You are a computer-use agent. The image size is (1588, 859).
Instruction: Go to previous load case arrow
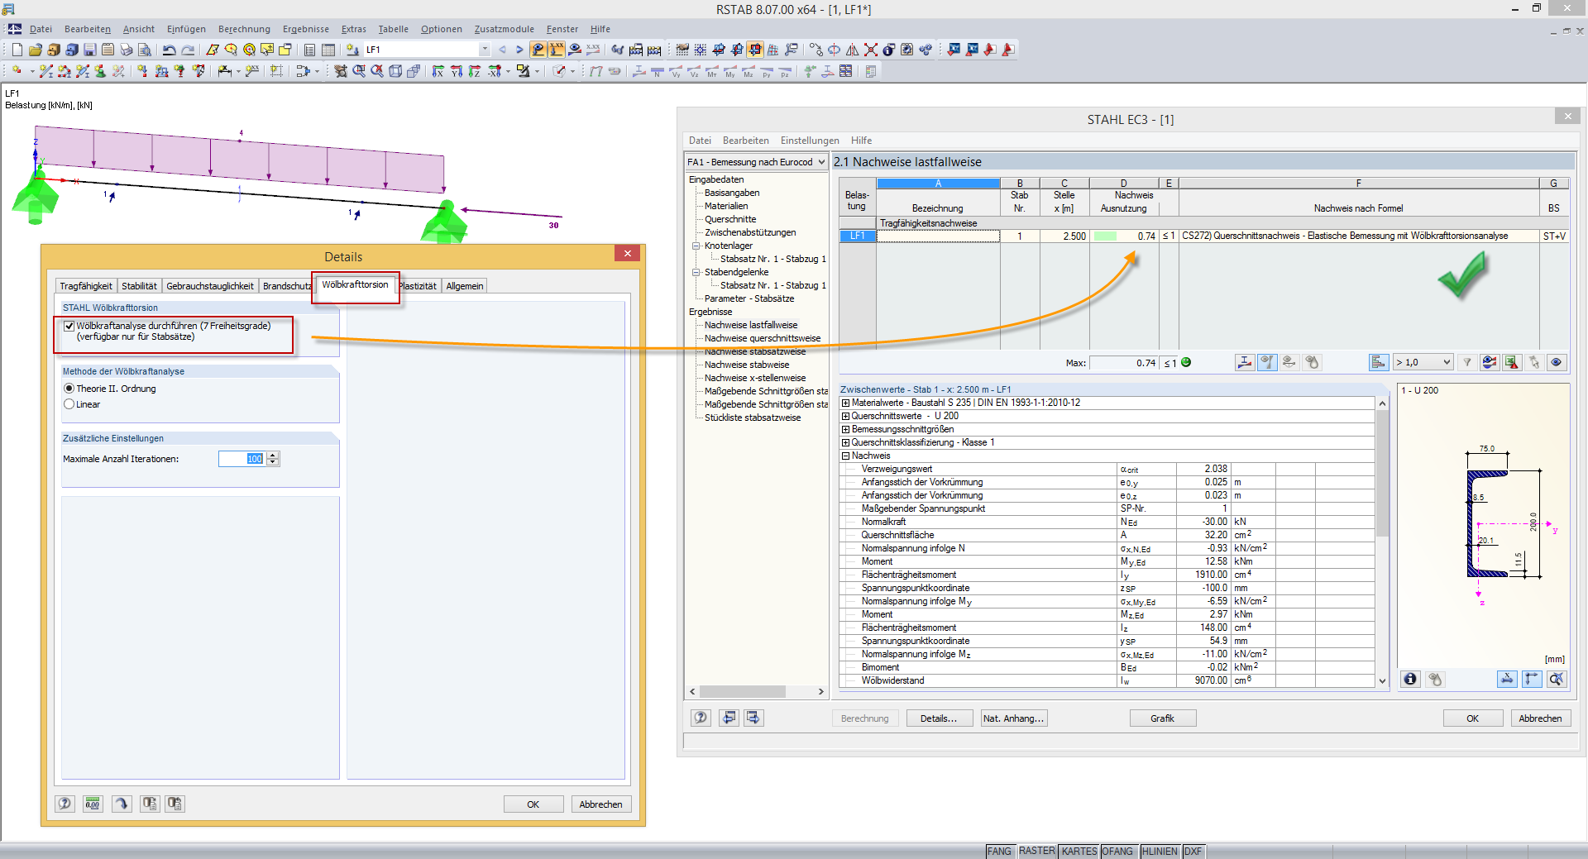click(x=502, y=50)
